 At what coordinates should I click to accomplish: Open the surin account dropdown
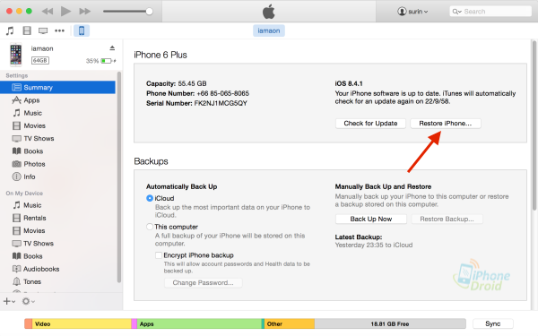(412, 12)
